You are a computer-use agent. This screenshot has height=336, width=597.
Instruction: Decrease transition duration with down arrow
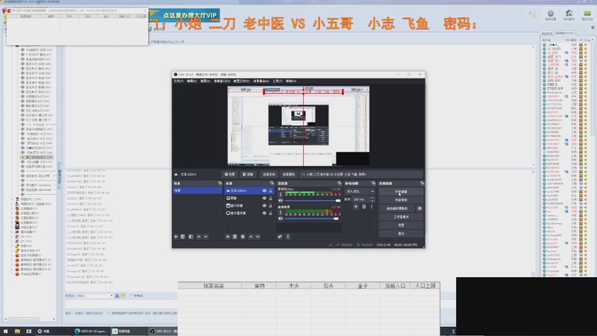click(372, 201)
